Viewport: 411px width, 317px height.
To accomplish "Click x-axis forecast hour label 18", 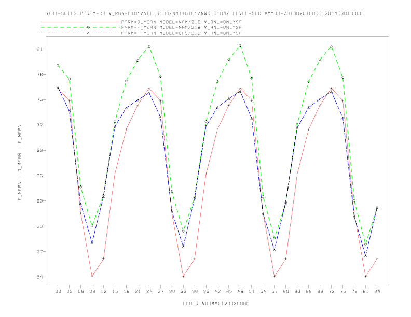I will [126, 291].
